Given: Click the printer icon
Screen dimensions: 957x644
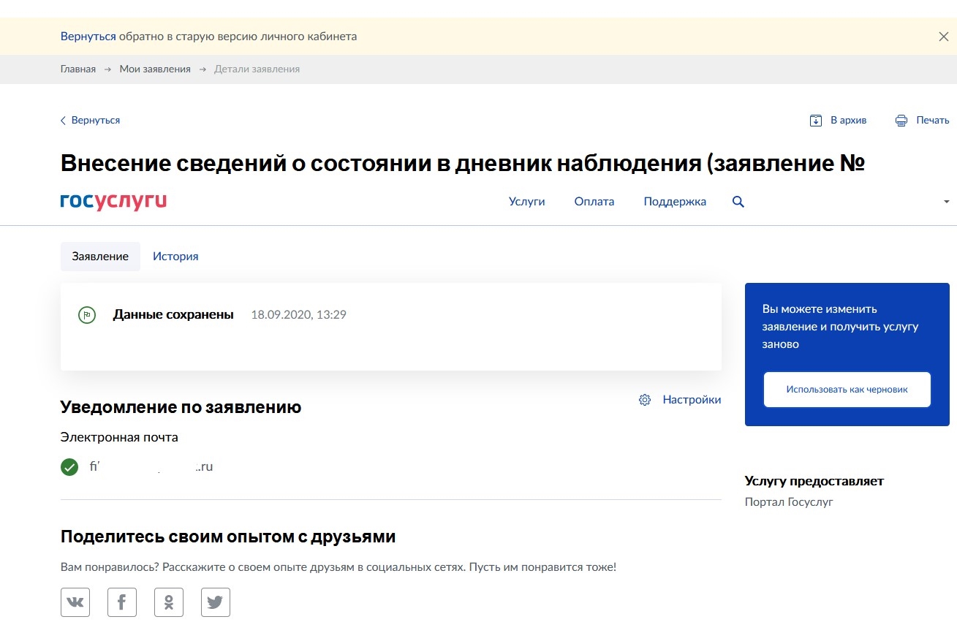Looking at the screenshot, I should (x=901, y=121).
